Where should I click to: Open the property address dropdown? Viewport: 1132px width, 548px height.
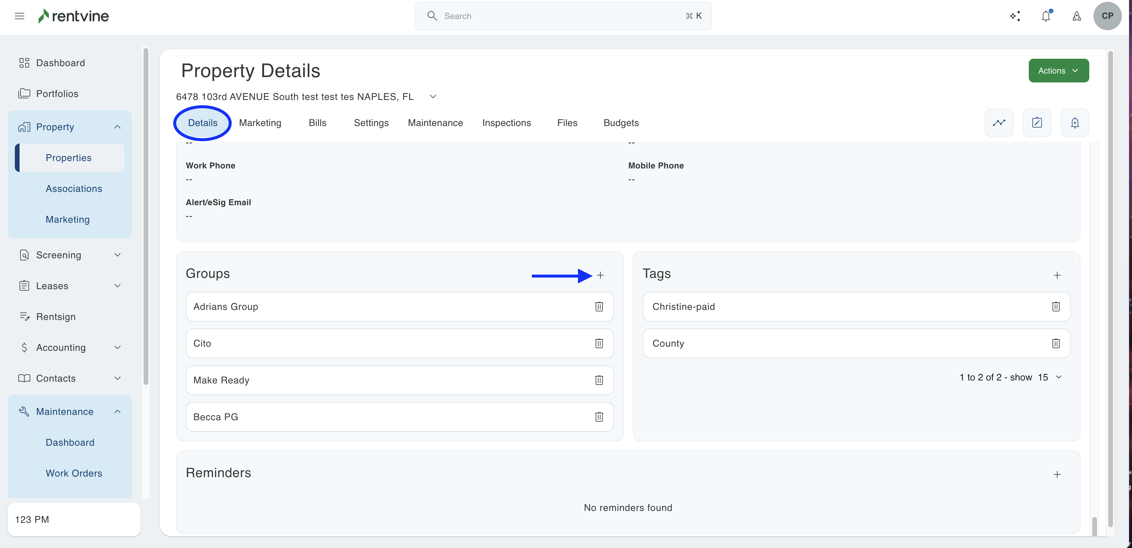coord(433,97)
